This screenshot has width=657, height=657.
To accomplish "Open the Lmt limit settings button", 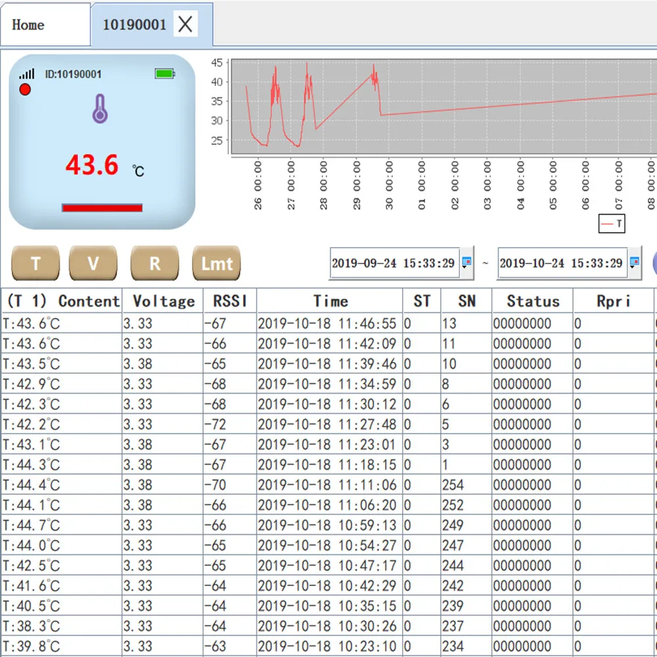I will tap(217, 263).
